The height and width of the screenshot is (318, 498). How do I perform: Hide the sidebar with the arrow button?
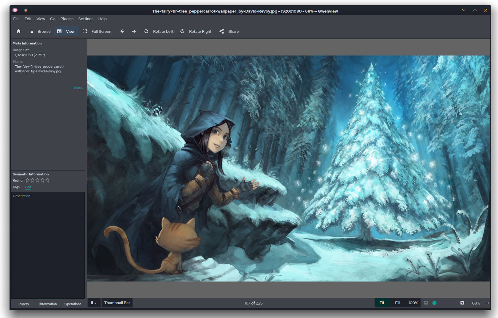click(x=94, y=303)
